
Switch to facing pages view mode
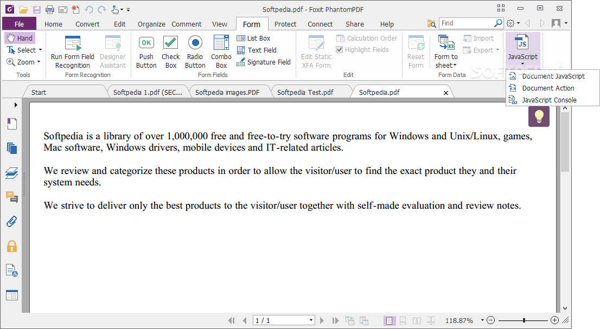pyautogui.click(x=417, y=320)
